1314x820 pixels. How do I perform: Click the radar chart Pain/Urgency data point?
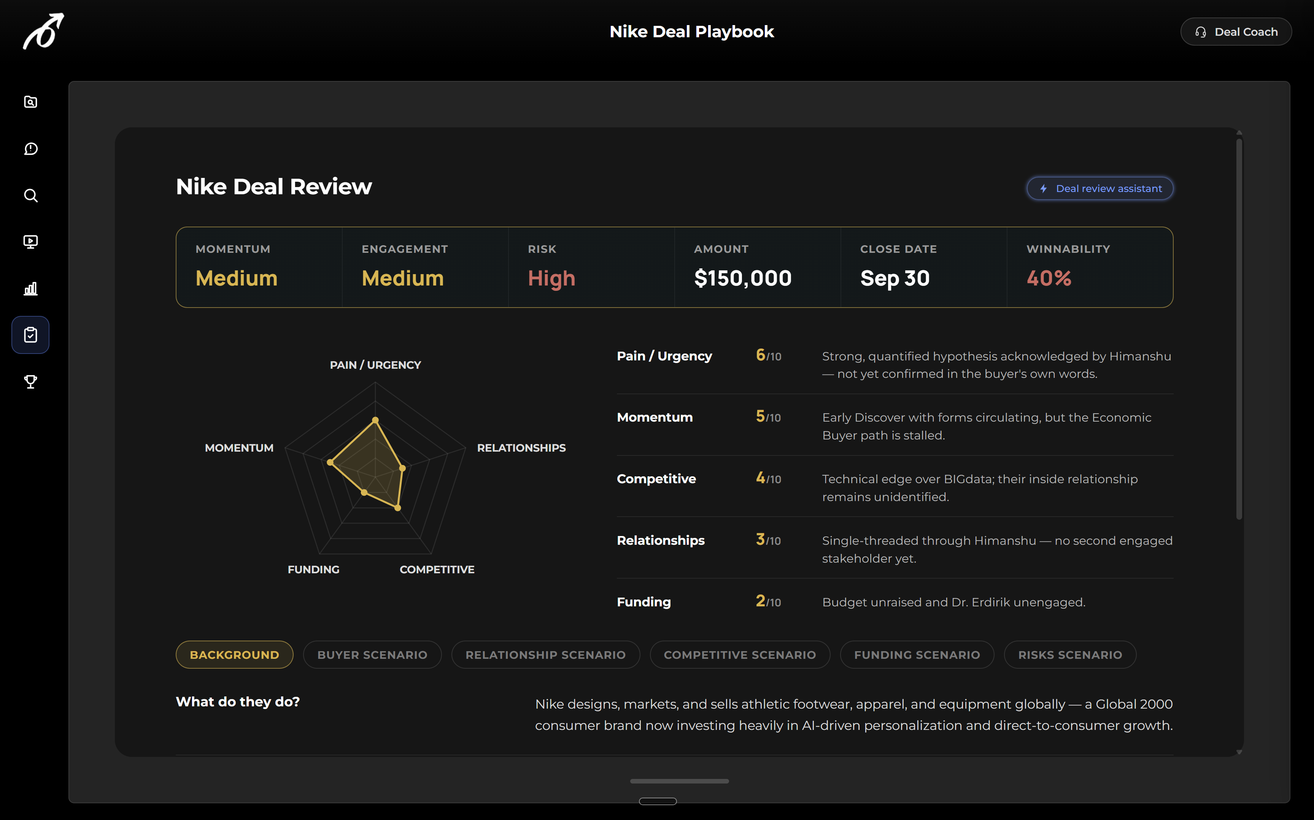[x=375, y=420]
